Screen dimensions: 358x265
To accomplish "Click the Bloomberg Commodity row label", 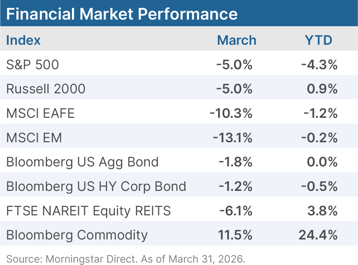I will pyautogui.click(x=77, y=235).
